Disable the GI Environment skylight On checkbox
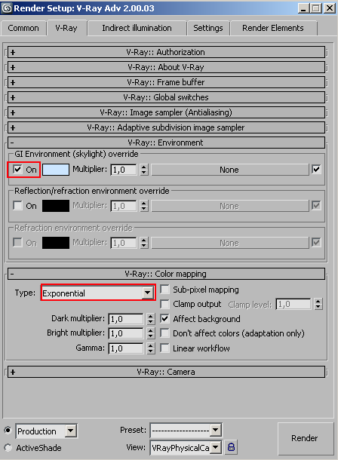338x460 pixels. click(17, 169)
